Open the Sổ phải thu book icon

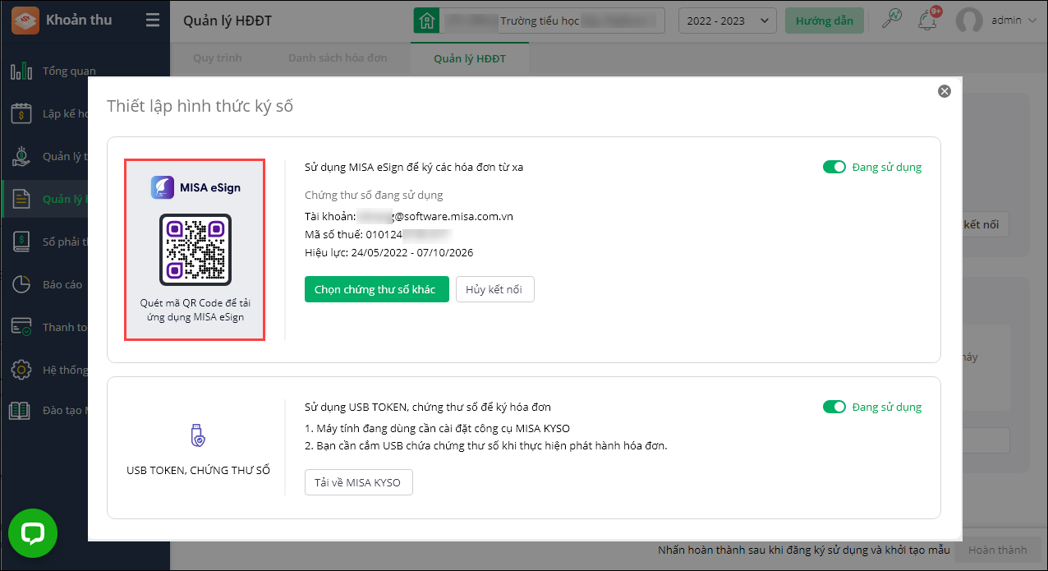click(x=21, y=242)
